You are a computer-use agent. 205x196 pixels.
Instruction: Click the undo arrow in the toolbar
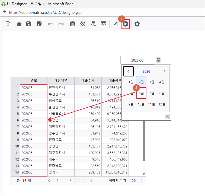51,24
